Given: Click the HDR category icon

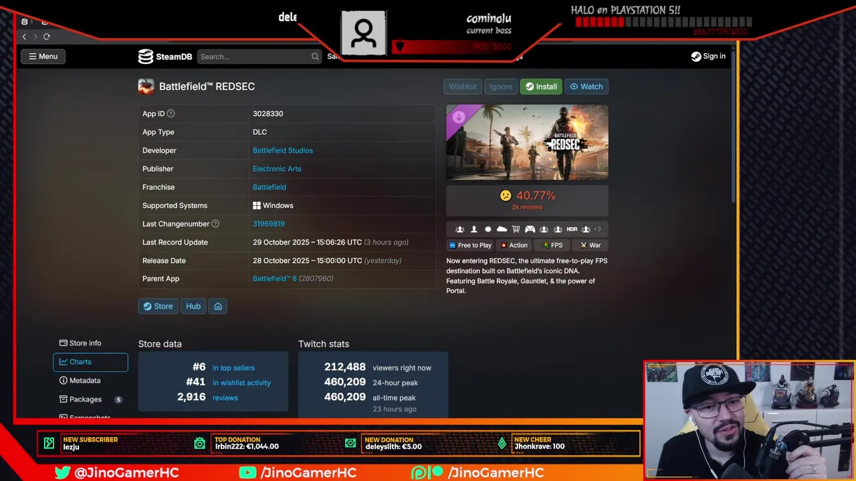Looking at the screenshot, I should [572, 229].
